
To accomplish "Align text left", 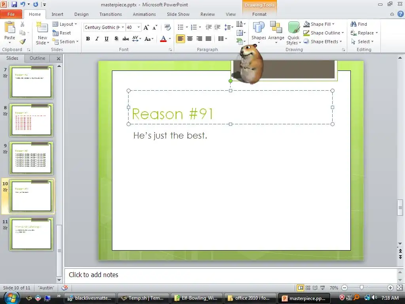I will 180,39.
